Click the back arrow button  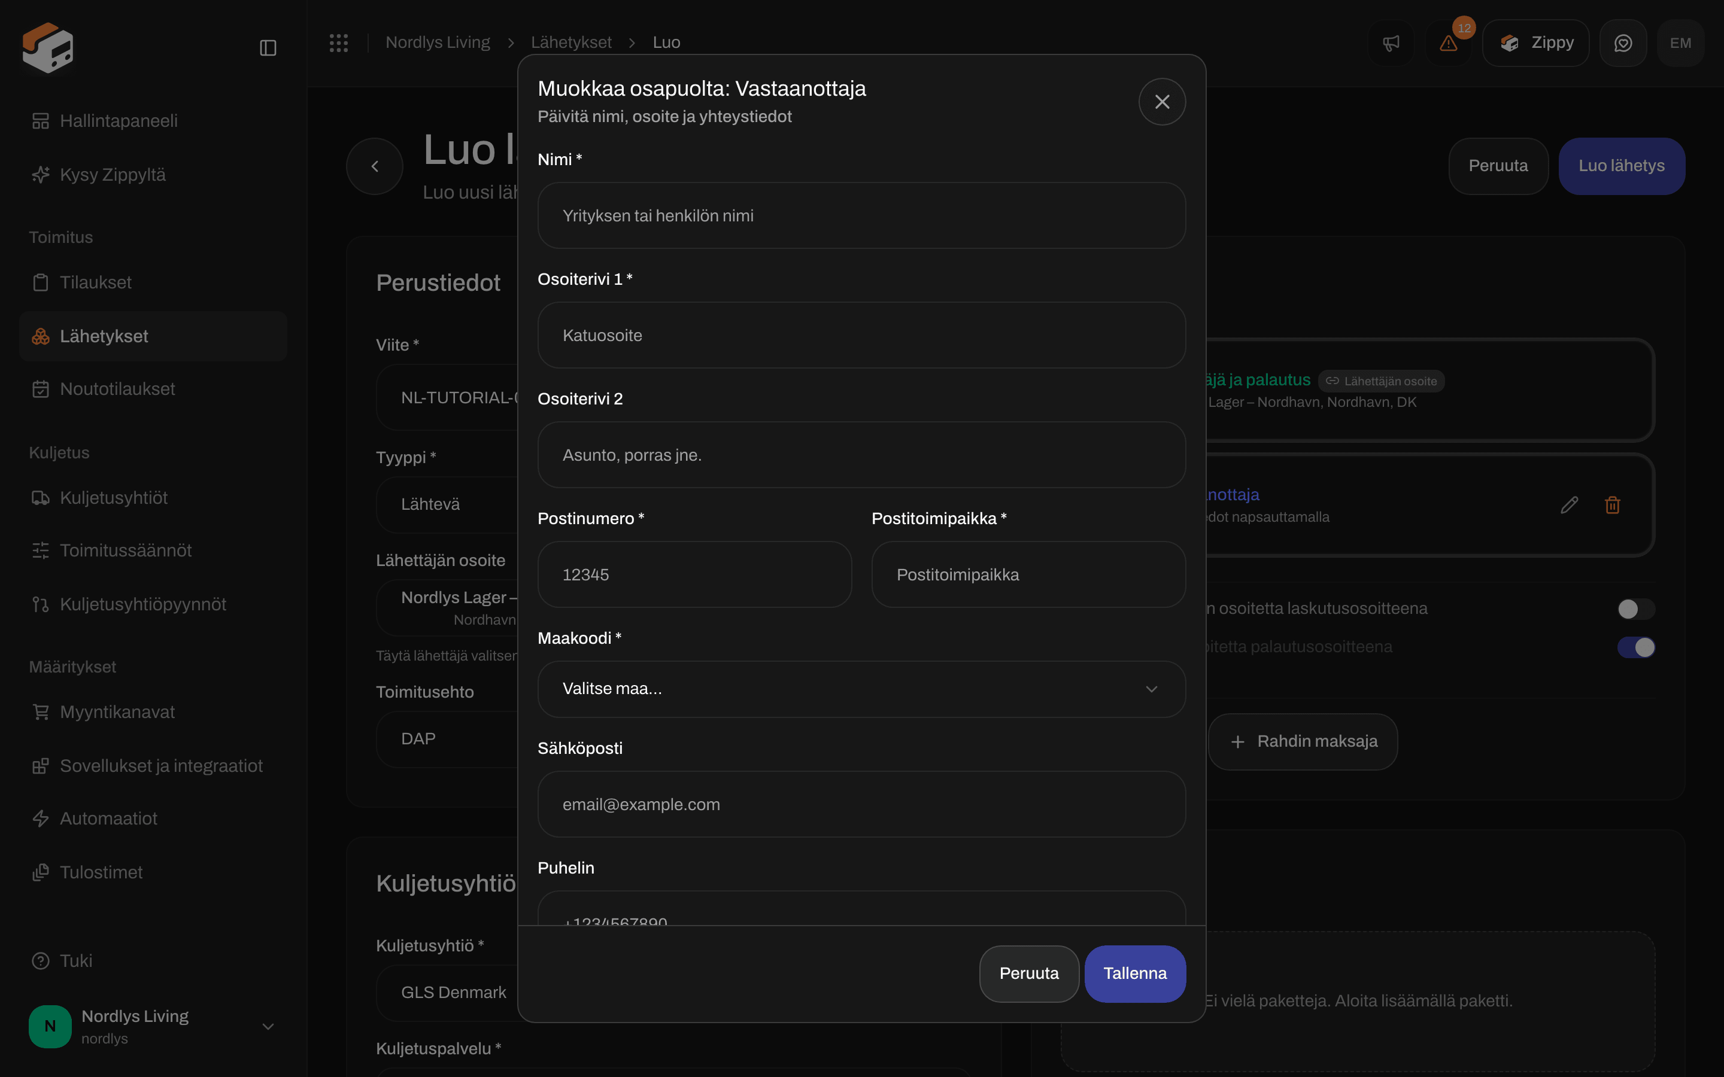pyautogui.click(x=375, y=166)
